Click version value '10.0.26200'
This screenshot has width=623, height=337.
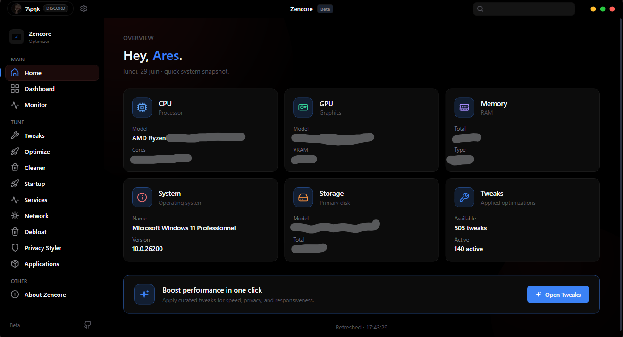coord(147,249)
